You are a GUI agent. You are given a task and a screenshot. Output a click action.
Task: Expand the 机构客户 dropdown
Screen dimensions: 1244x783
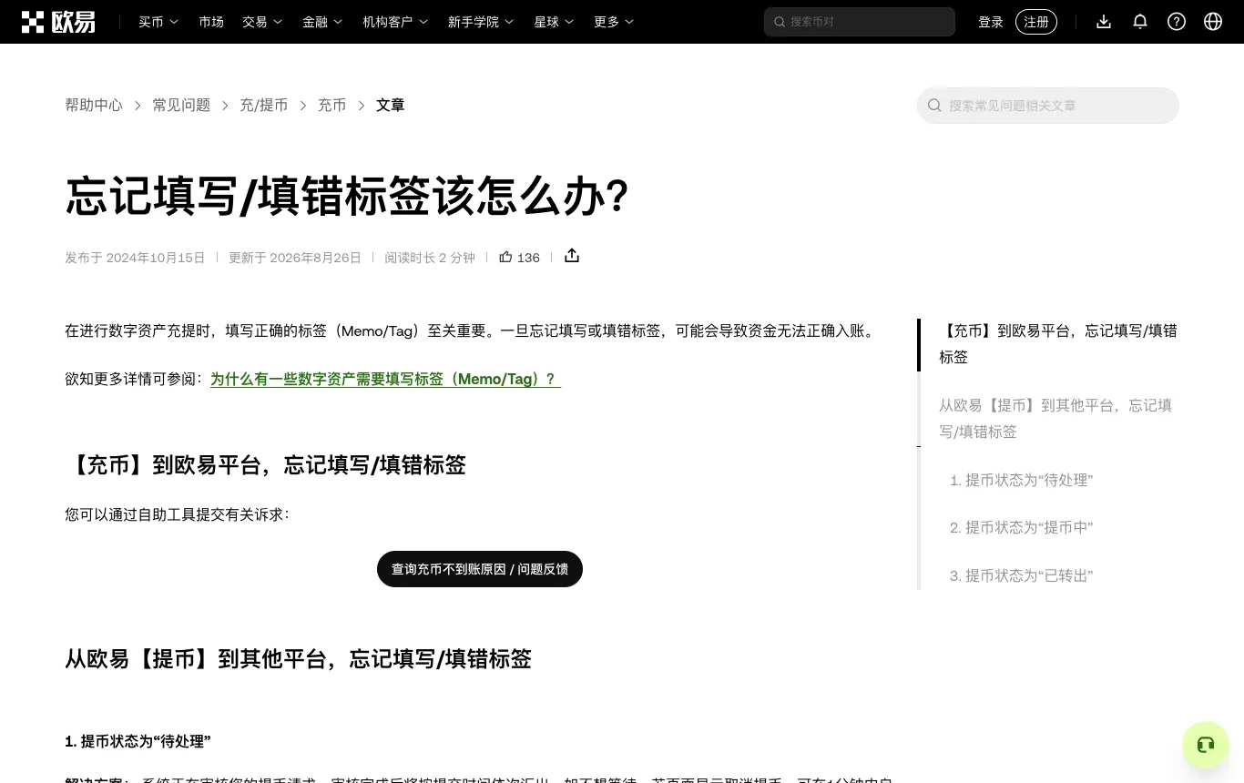pos(395,22)
